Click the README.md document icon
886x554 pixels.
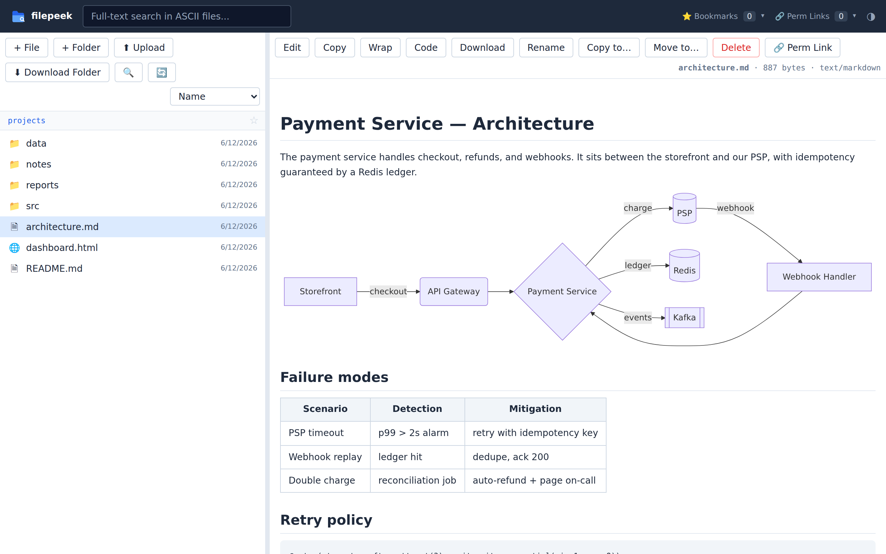[14, 269]
